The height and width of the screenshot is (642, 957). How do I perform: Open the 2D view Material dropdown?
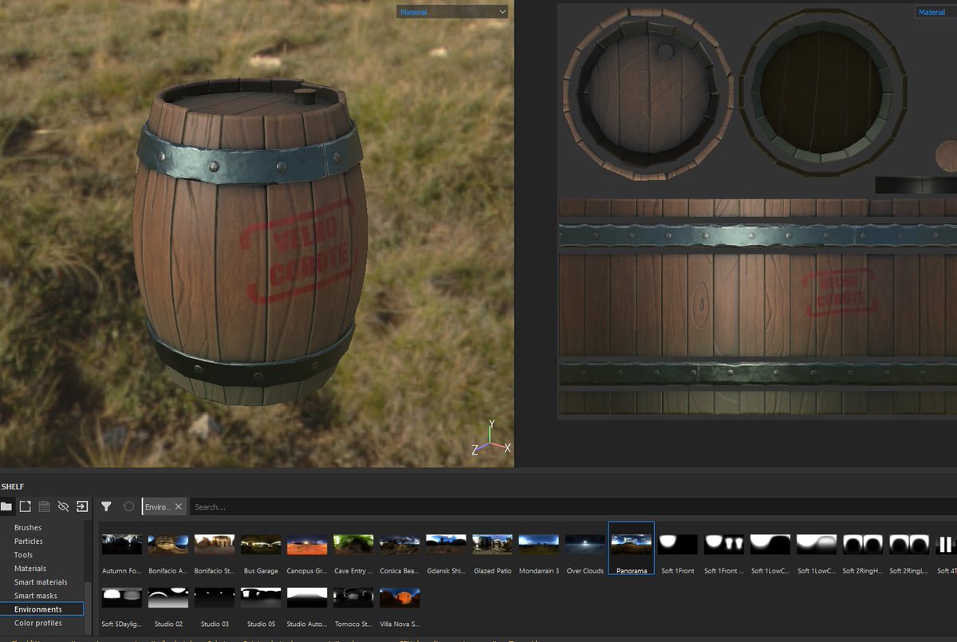pos(935,12)
